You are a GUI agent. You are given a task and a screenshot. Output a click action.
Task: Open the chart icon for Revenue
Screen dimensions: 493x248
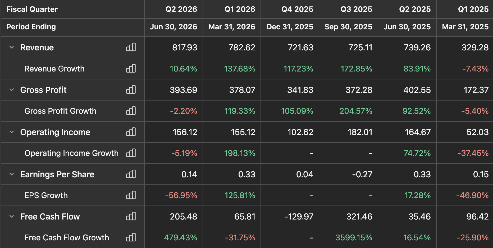131,47
